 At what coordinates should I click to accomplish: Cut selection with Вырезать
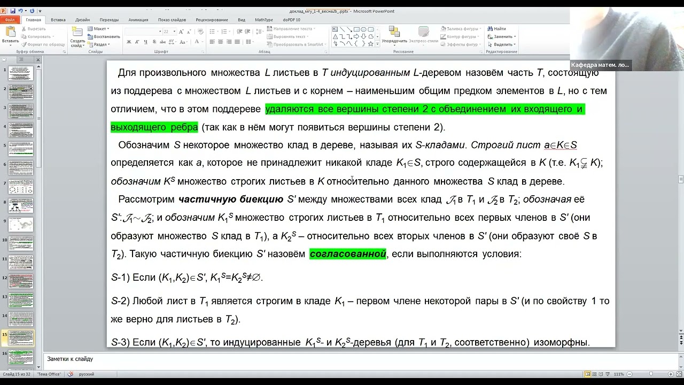[x=33, y=29]
